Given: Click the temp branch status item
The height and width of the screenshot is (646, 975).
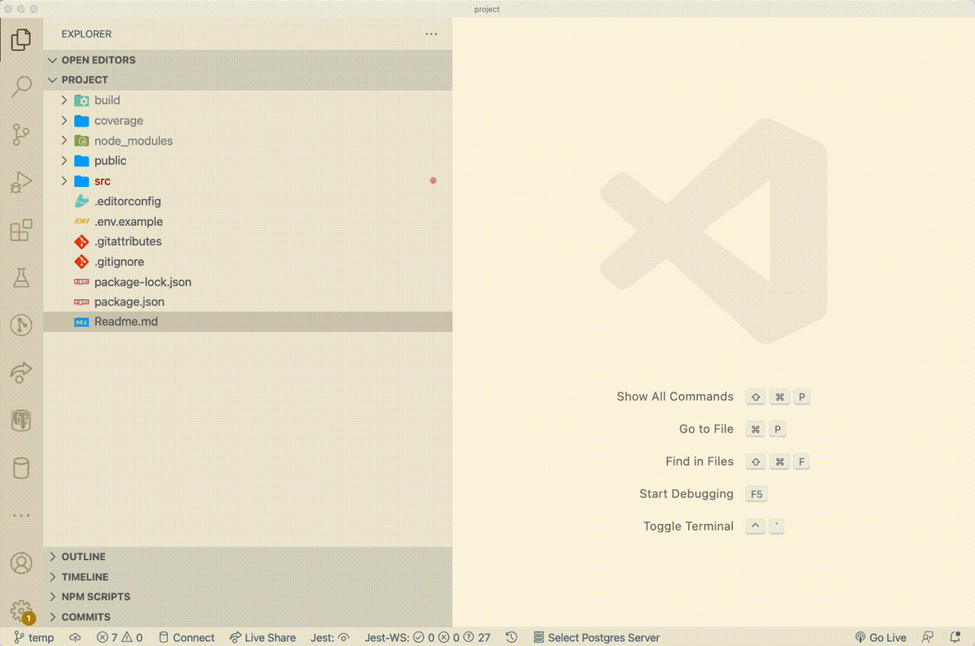Looking at the screenshot, I should pyautogui.click(x=34, y=638).
